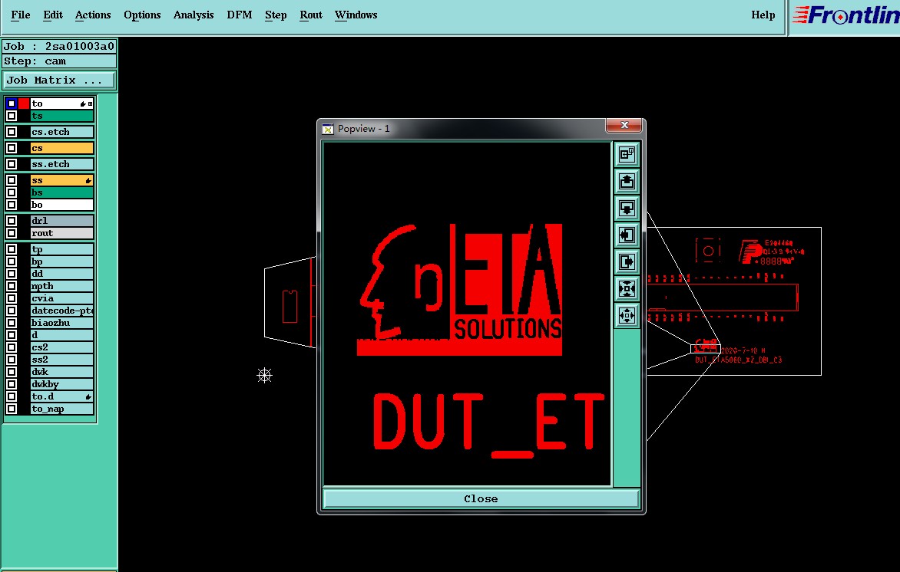900x572 pixels.
Task: Select layer name ss2
Action: (x=62, y=360)
